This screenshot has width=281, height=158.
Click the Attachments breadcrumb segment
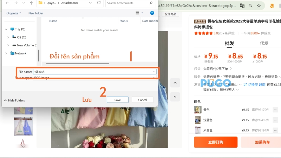(x=70, y=3)
